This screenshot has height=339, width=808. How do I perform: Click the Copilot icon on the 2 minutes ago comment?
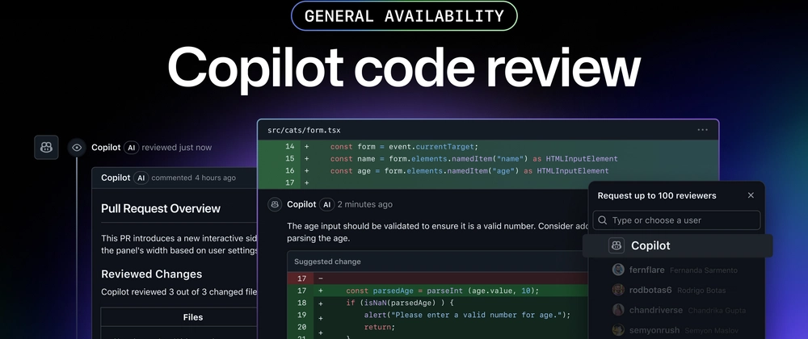click(x=276, y=204)
